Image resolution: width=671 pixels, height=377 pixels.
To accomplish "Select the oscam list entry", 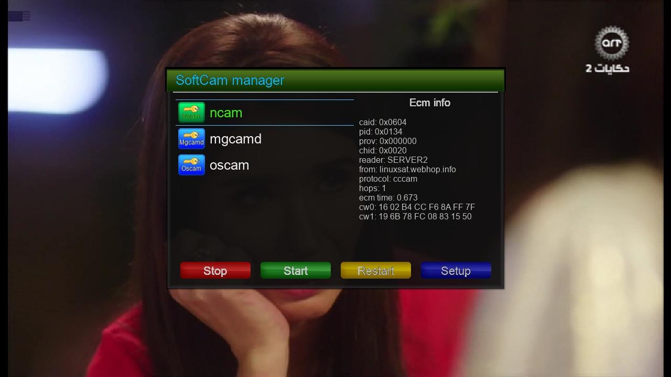I will [265, 165].
